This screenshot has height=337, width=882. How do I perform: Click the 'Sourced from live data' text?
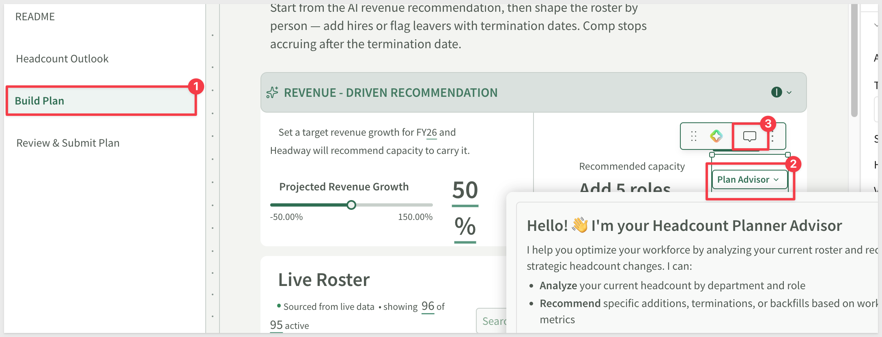[329, 307]
